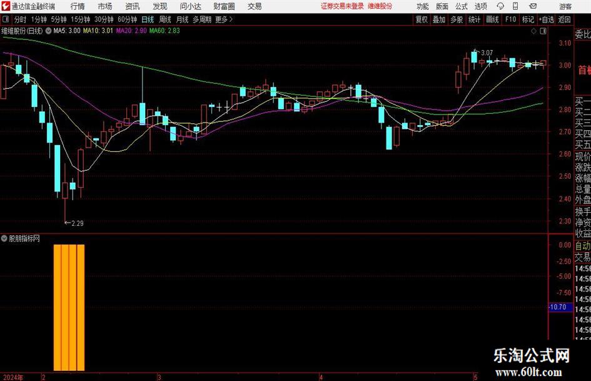
Task: Click the 叠加 overlay button
Action: point(439,19)
